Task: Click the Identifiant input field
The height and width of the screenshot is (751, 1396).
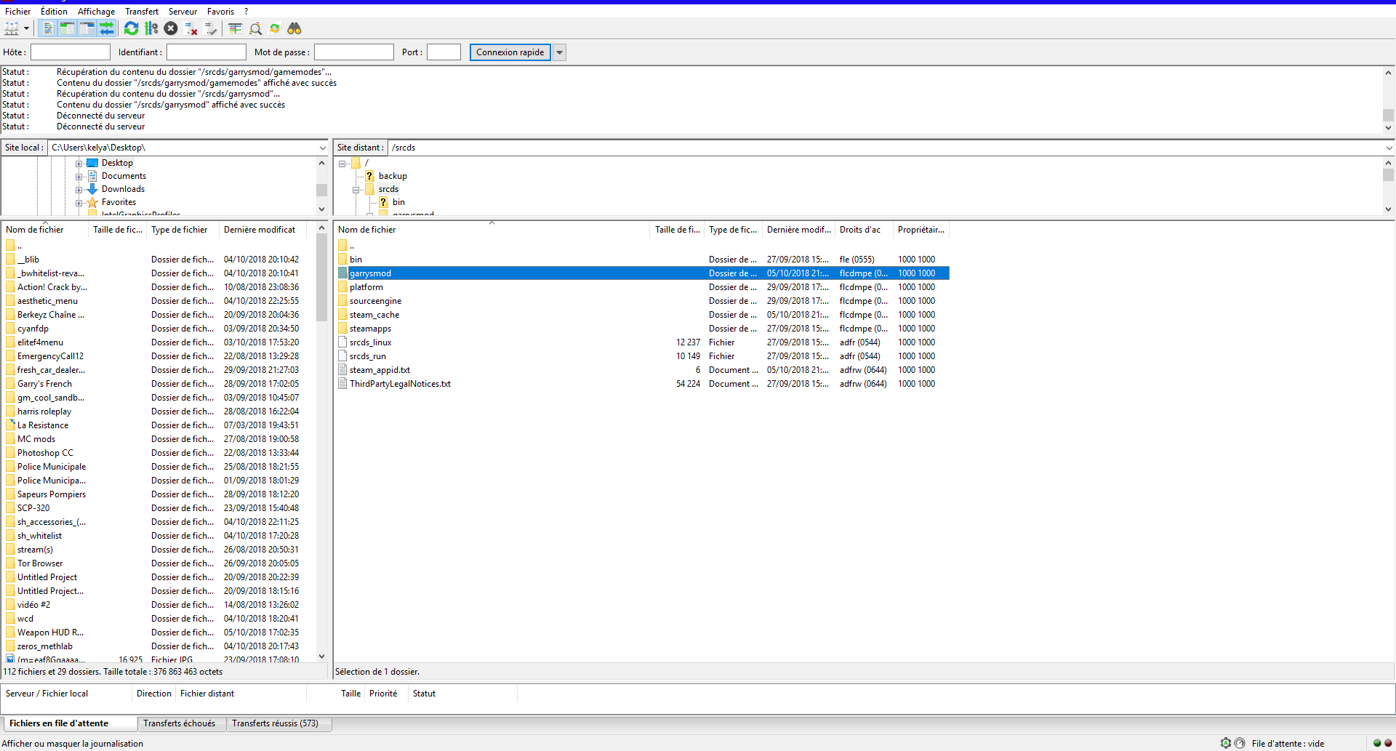Action: point(206,52)
